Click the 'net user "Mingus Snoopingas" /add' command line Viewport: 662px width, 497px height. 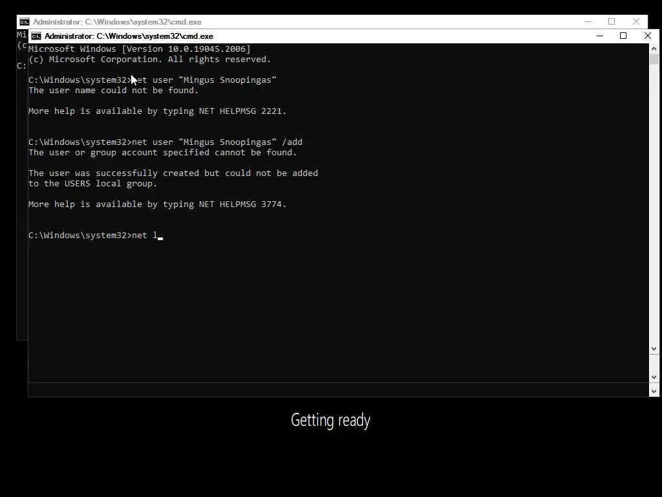point(165,142)
